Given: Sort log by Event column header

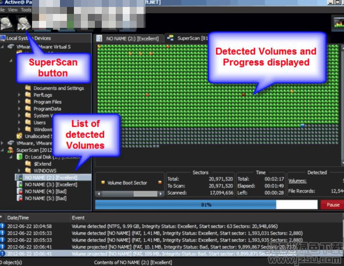Looking at the screenshot, I should (x=78, y=218).
